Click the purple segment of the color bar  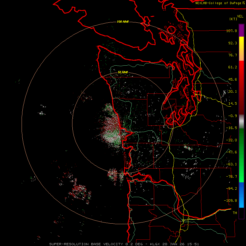241,31
